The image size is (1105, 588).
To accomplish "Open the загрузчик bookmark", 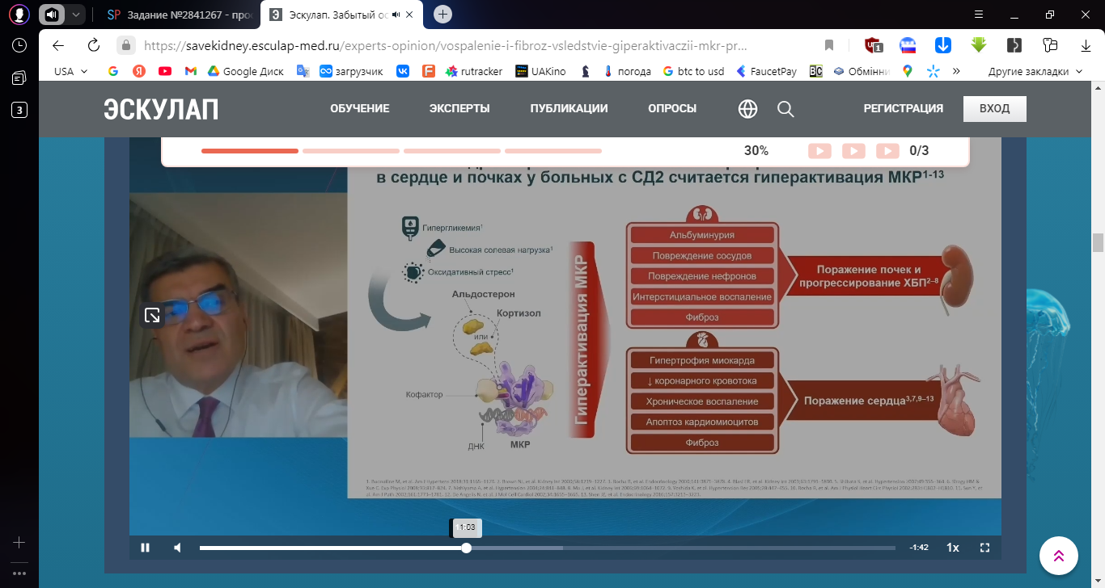I will [351, 71].
